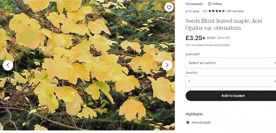
Task: Add the maple seeds to basket
Action: [x=231, y=96]
